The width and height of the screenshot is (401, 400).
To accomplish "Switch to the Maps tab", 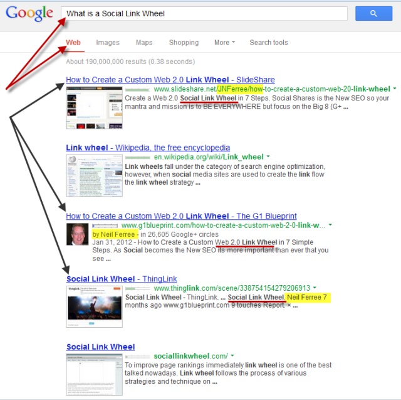I will (144, 43).
